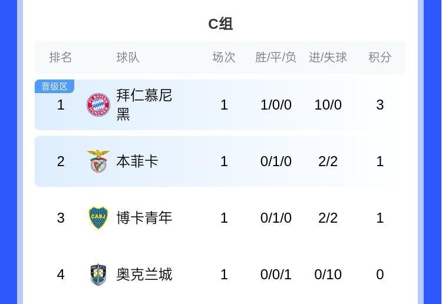
Task: Click the 球队 column header
Action: click(x=128, y=57)
